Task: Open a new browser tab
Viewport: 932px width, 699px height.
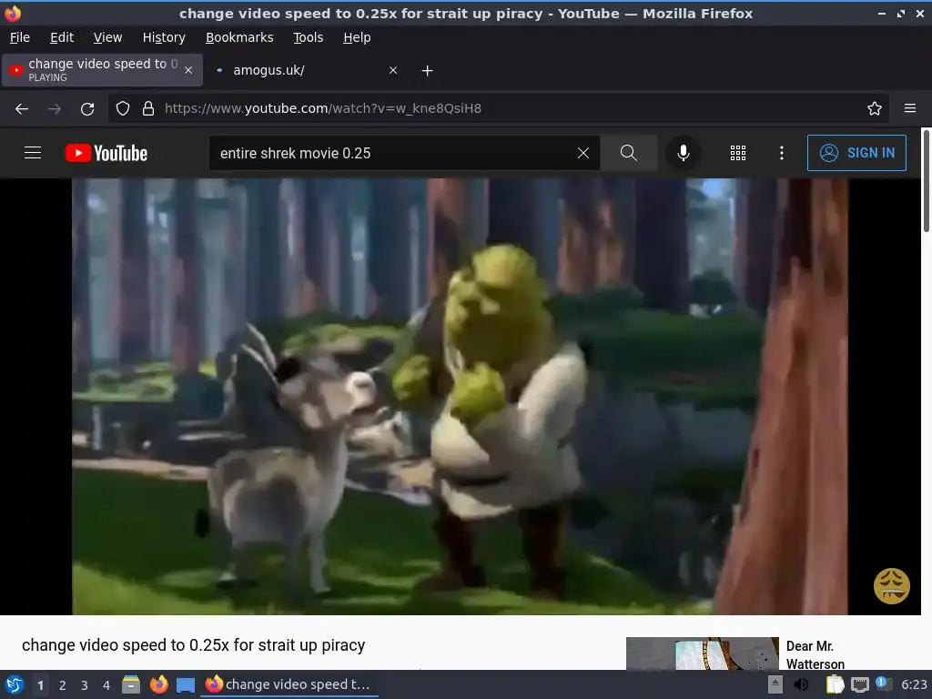Action: pos(427,71)
